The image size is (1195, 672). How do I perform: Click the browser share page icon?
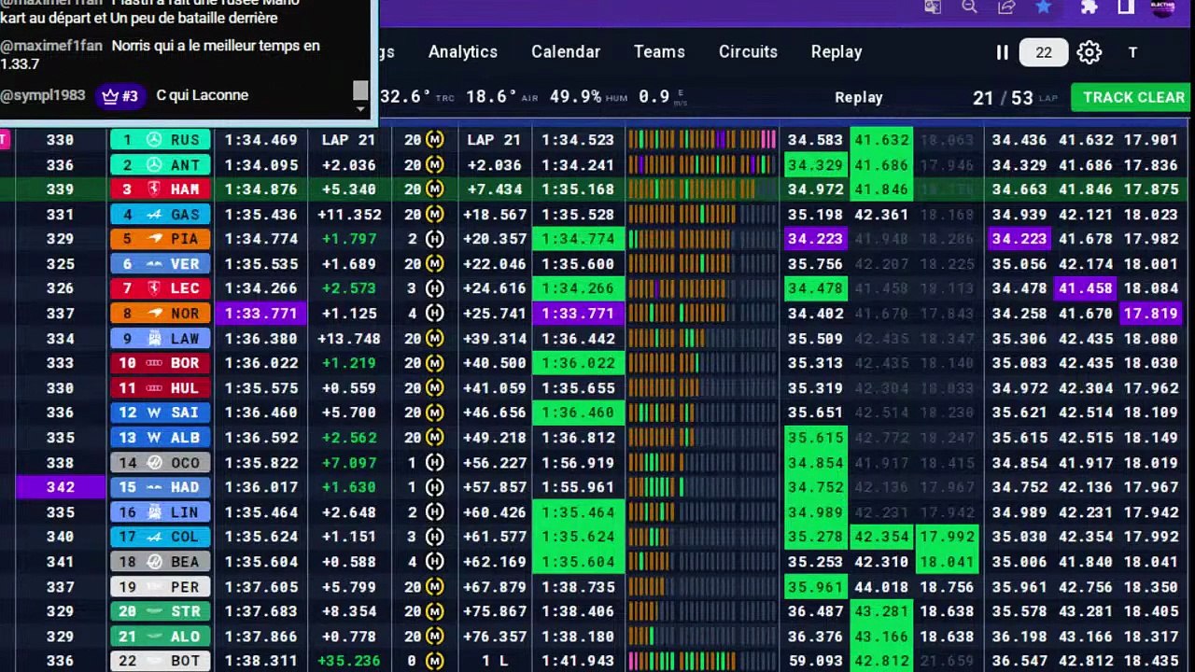pos(1006,7)
